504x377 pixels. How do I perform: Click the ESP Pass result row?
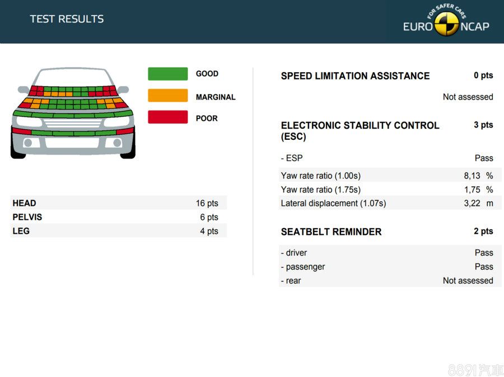386,158
